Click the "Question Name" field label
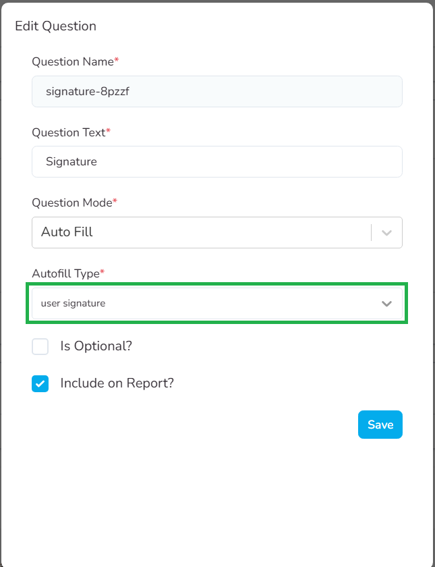Viewport: 435px width, 567px height. (x=73, y=61)
